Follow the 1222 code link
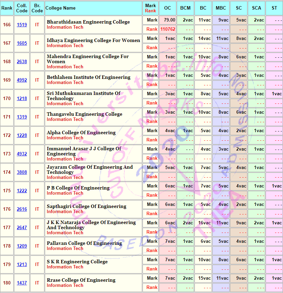 point(22,191)
